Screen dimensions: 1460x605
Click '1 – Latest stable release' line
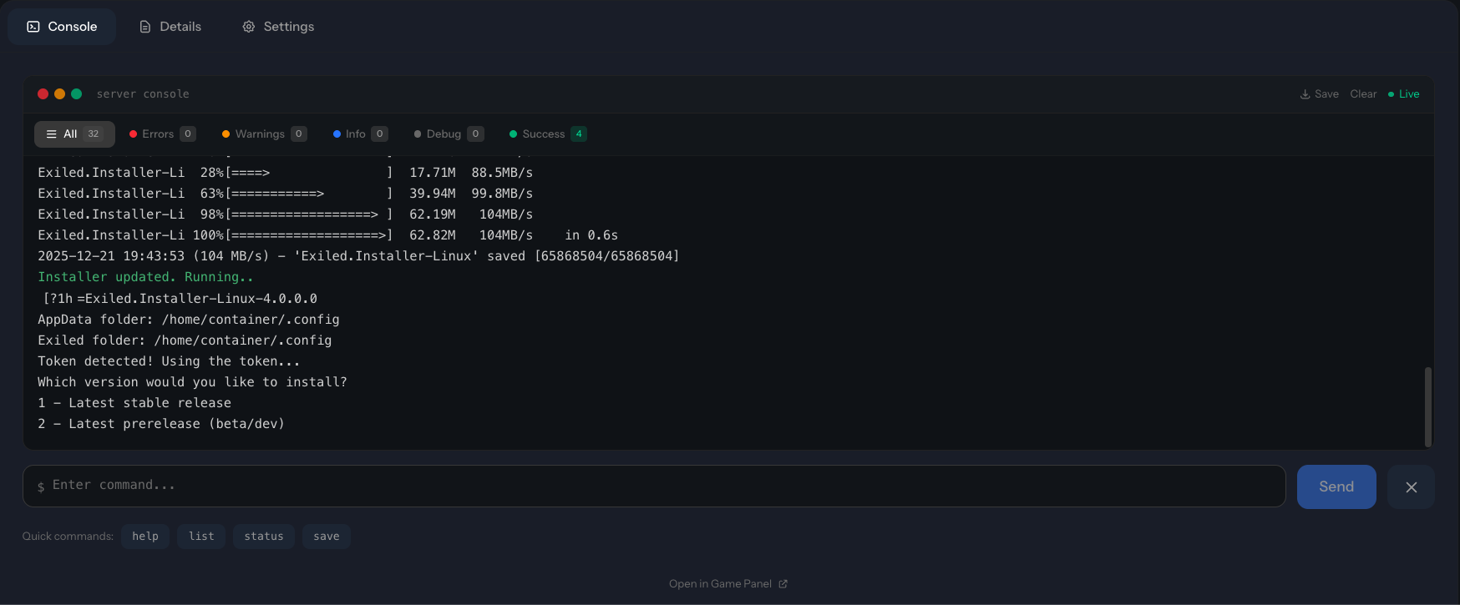[134, 403]
